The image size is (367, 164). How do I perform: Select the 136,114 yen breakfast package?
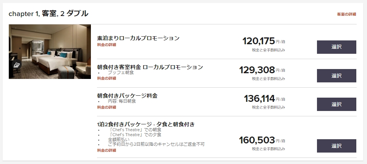(336, 105)
